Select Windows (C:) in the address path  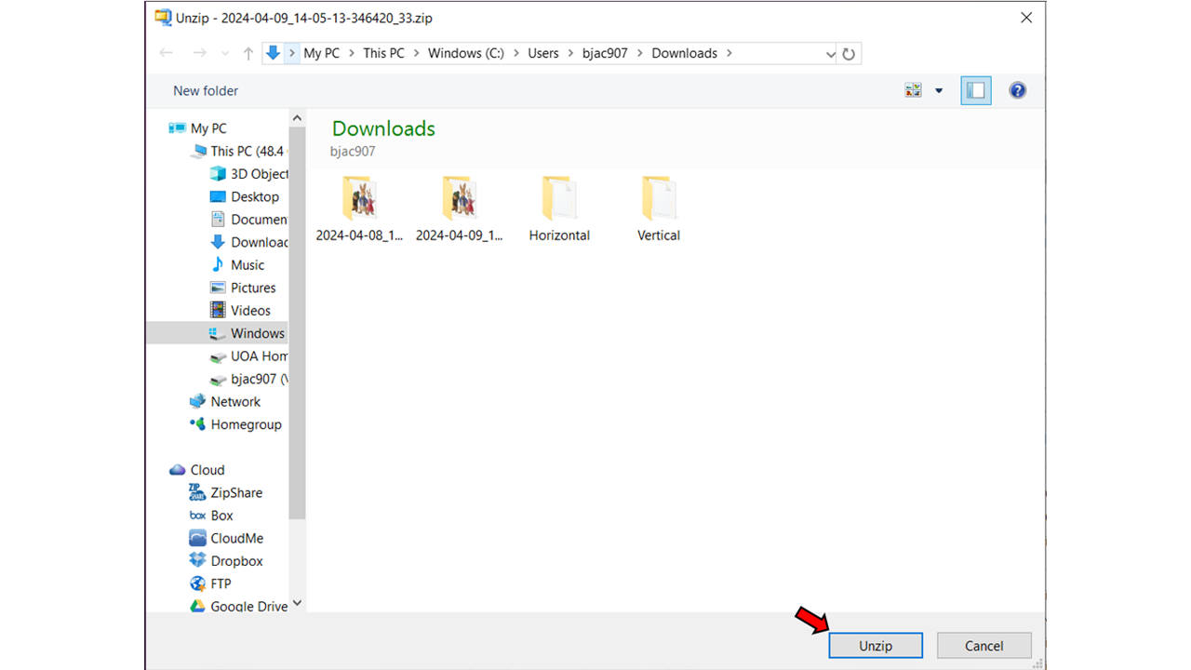466,53
